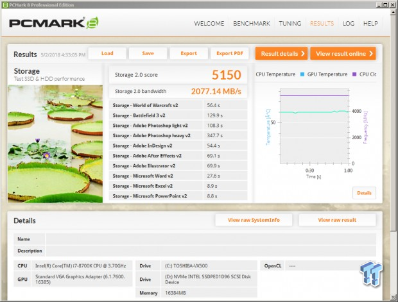Viewport: 398px width, 302px height.
Task: Select the Adobe InDesign v2 row
Action: (178, 146)
